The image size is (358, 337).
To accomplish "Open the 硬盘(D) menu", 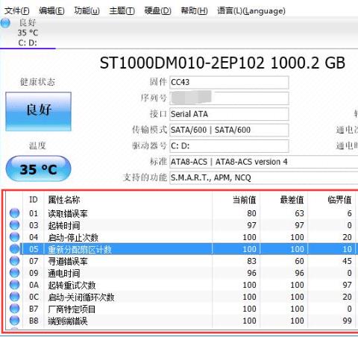I will coord(158,10).
